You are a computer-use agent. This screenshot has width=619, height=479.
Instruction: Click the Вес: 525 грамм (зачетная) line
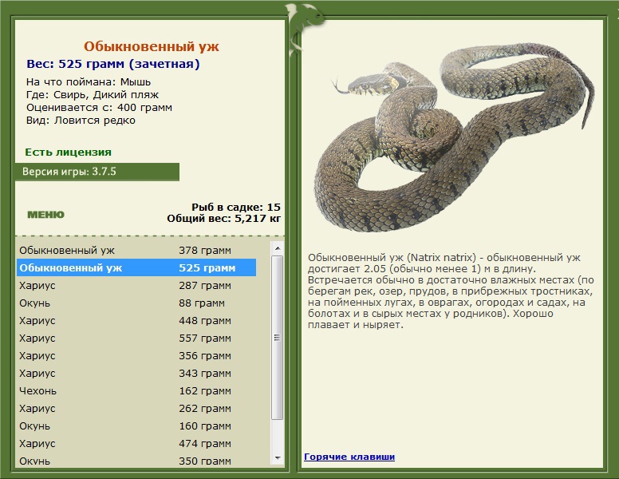pyautogui.click(x=113, y=64)
